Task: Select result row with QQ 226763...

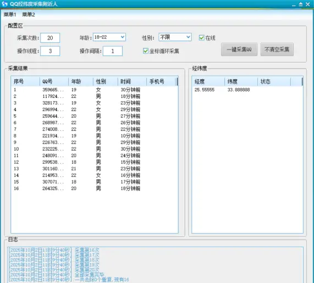Action: 95,142
